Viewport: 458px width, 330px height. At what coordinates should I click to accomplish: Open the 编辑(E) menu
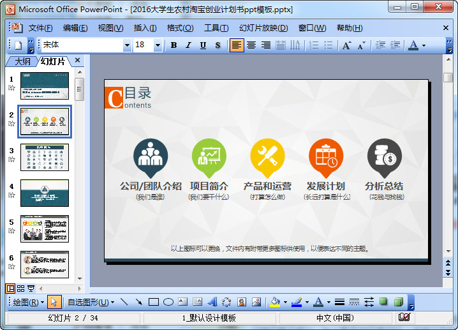[x=75, y=28]
